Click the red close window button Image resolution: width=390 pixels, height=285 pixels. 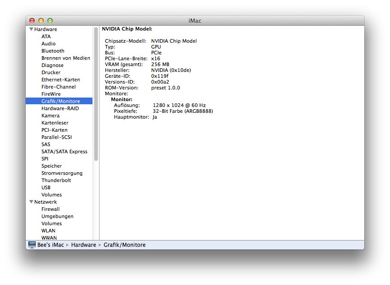[x=32, y=21]
